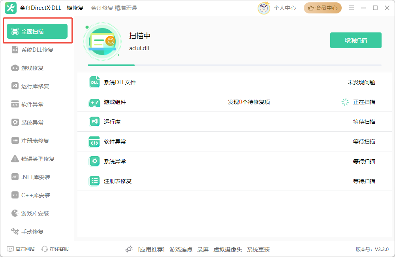Click the 系统DLL修复 sidebar icon
This screenshot has width=395, height=257.
15,50
